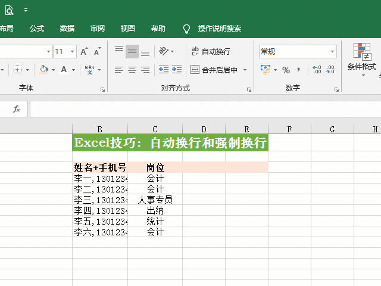Select column D header

click(204, 129)
